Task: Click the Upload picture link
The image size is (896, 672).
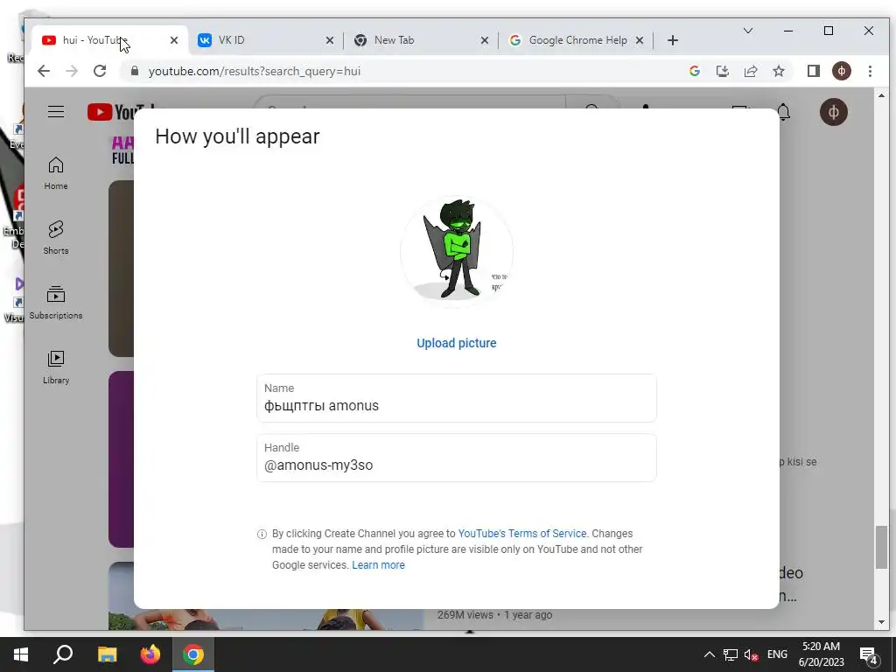Action: tap(456, 343)
